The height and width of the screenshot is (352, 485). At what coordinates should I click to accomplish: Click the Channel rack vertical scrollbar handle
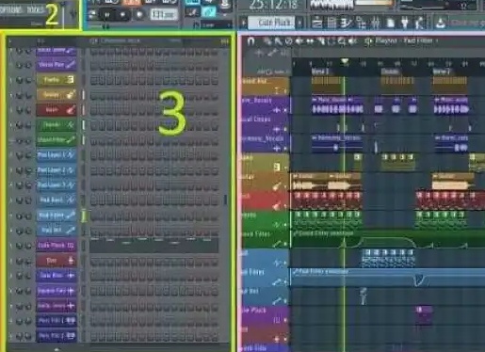(x=225, y=200)
